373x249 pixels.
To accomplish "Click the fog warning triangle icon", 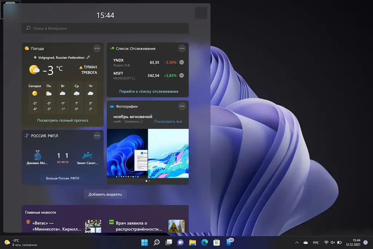I will pyautogui.click(x=81, y=67).
